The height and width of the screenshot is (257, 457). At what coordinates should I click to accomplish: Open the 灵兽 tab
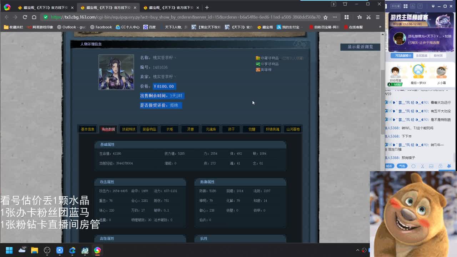(x=190, y=129)
